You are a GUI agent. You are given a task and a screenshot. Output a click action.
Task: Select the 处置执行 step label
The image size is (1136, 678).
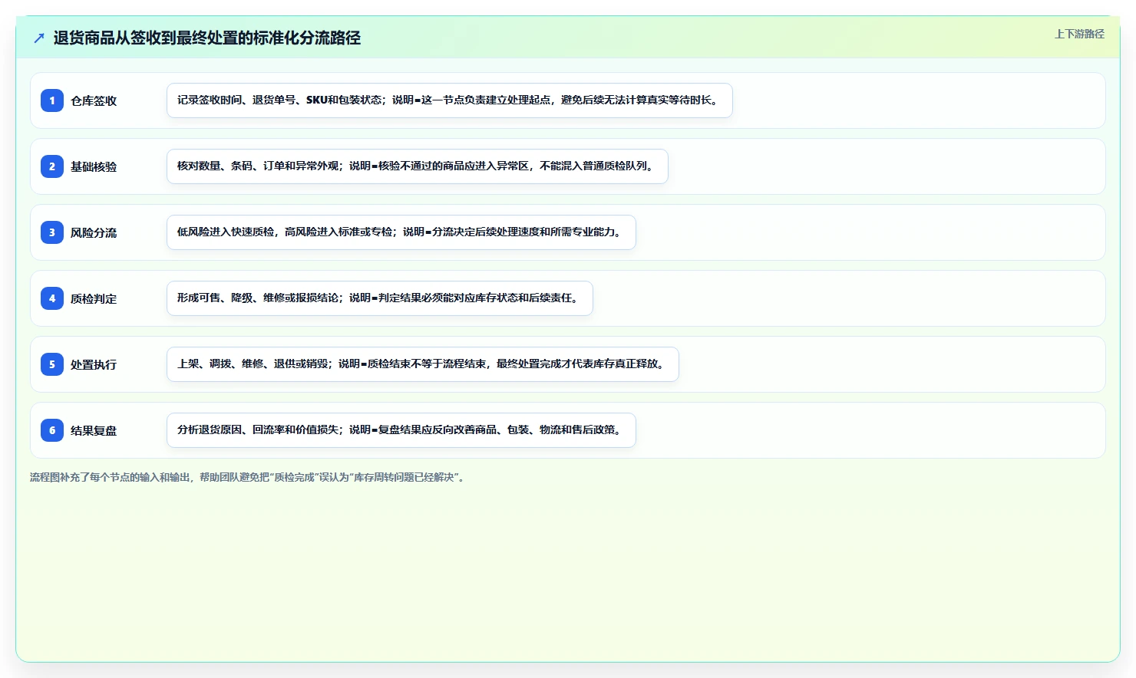point(94,364)
